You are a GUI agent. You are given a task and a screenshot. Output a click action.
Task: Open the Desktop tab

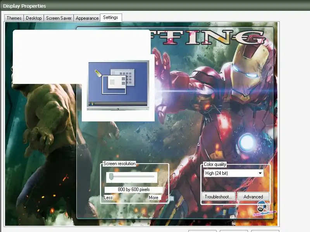pos(34,18)
